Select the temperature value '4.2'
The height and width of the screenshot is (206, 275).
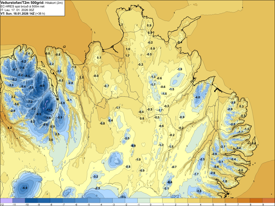coord(10,128)
